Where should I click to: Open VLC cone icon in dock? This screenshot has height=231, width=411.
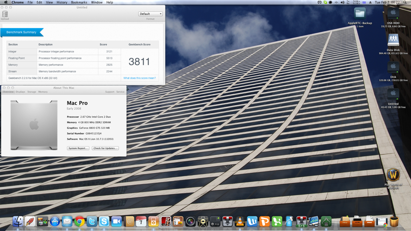240,221
